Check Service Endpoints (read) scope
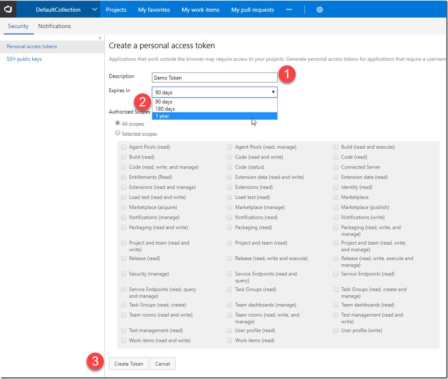The image size is (448, 379). click(336, 274)
